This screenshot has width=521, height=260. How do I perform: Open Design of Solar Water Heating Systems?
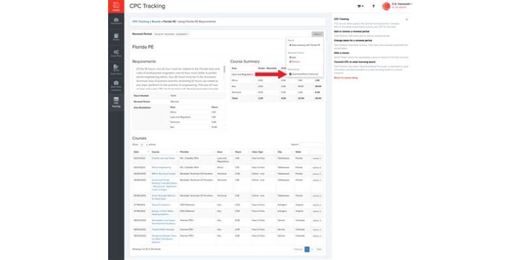coord(162,213)
